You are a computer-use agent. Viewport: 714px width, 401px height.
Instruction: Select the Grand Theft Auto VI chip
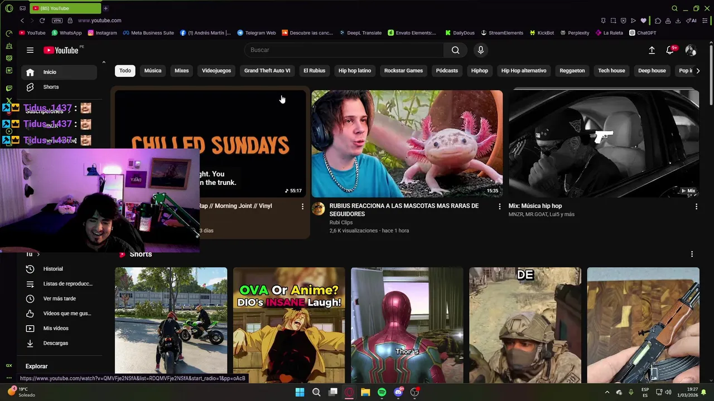point(267,71)
